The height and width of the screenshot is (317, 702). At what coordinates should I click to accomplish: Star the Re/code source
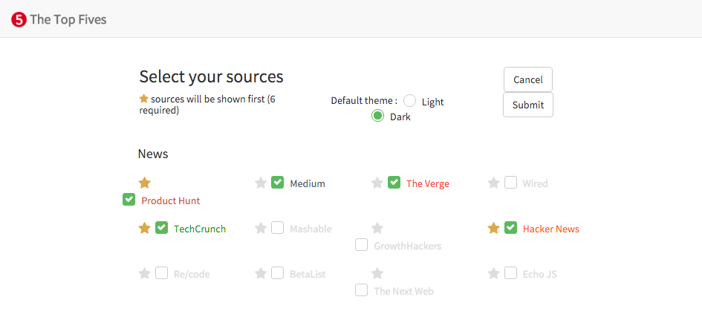coord(145,273)
